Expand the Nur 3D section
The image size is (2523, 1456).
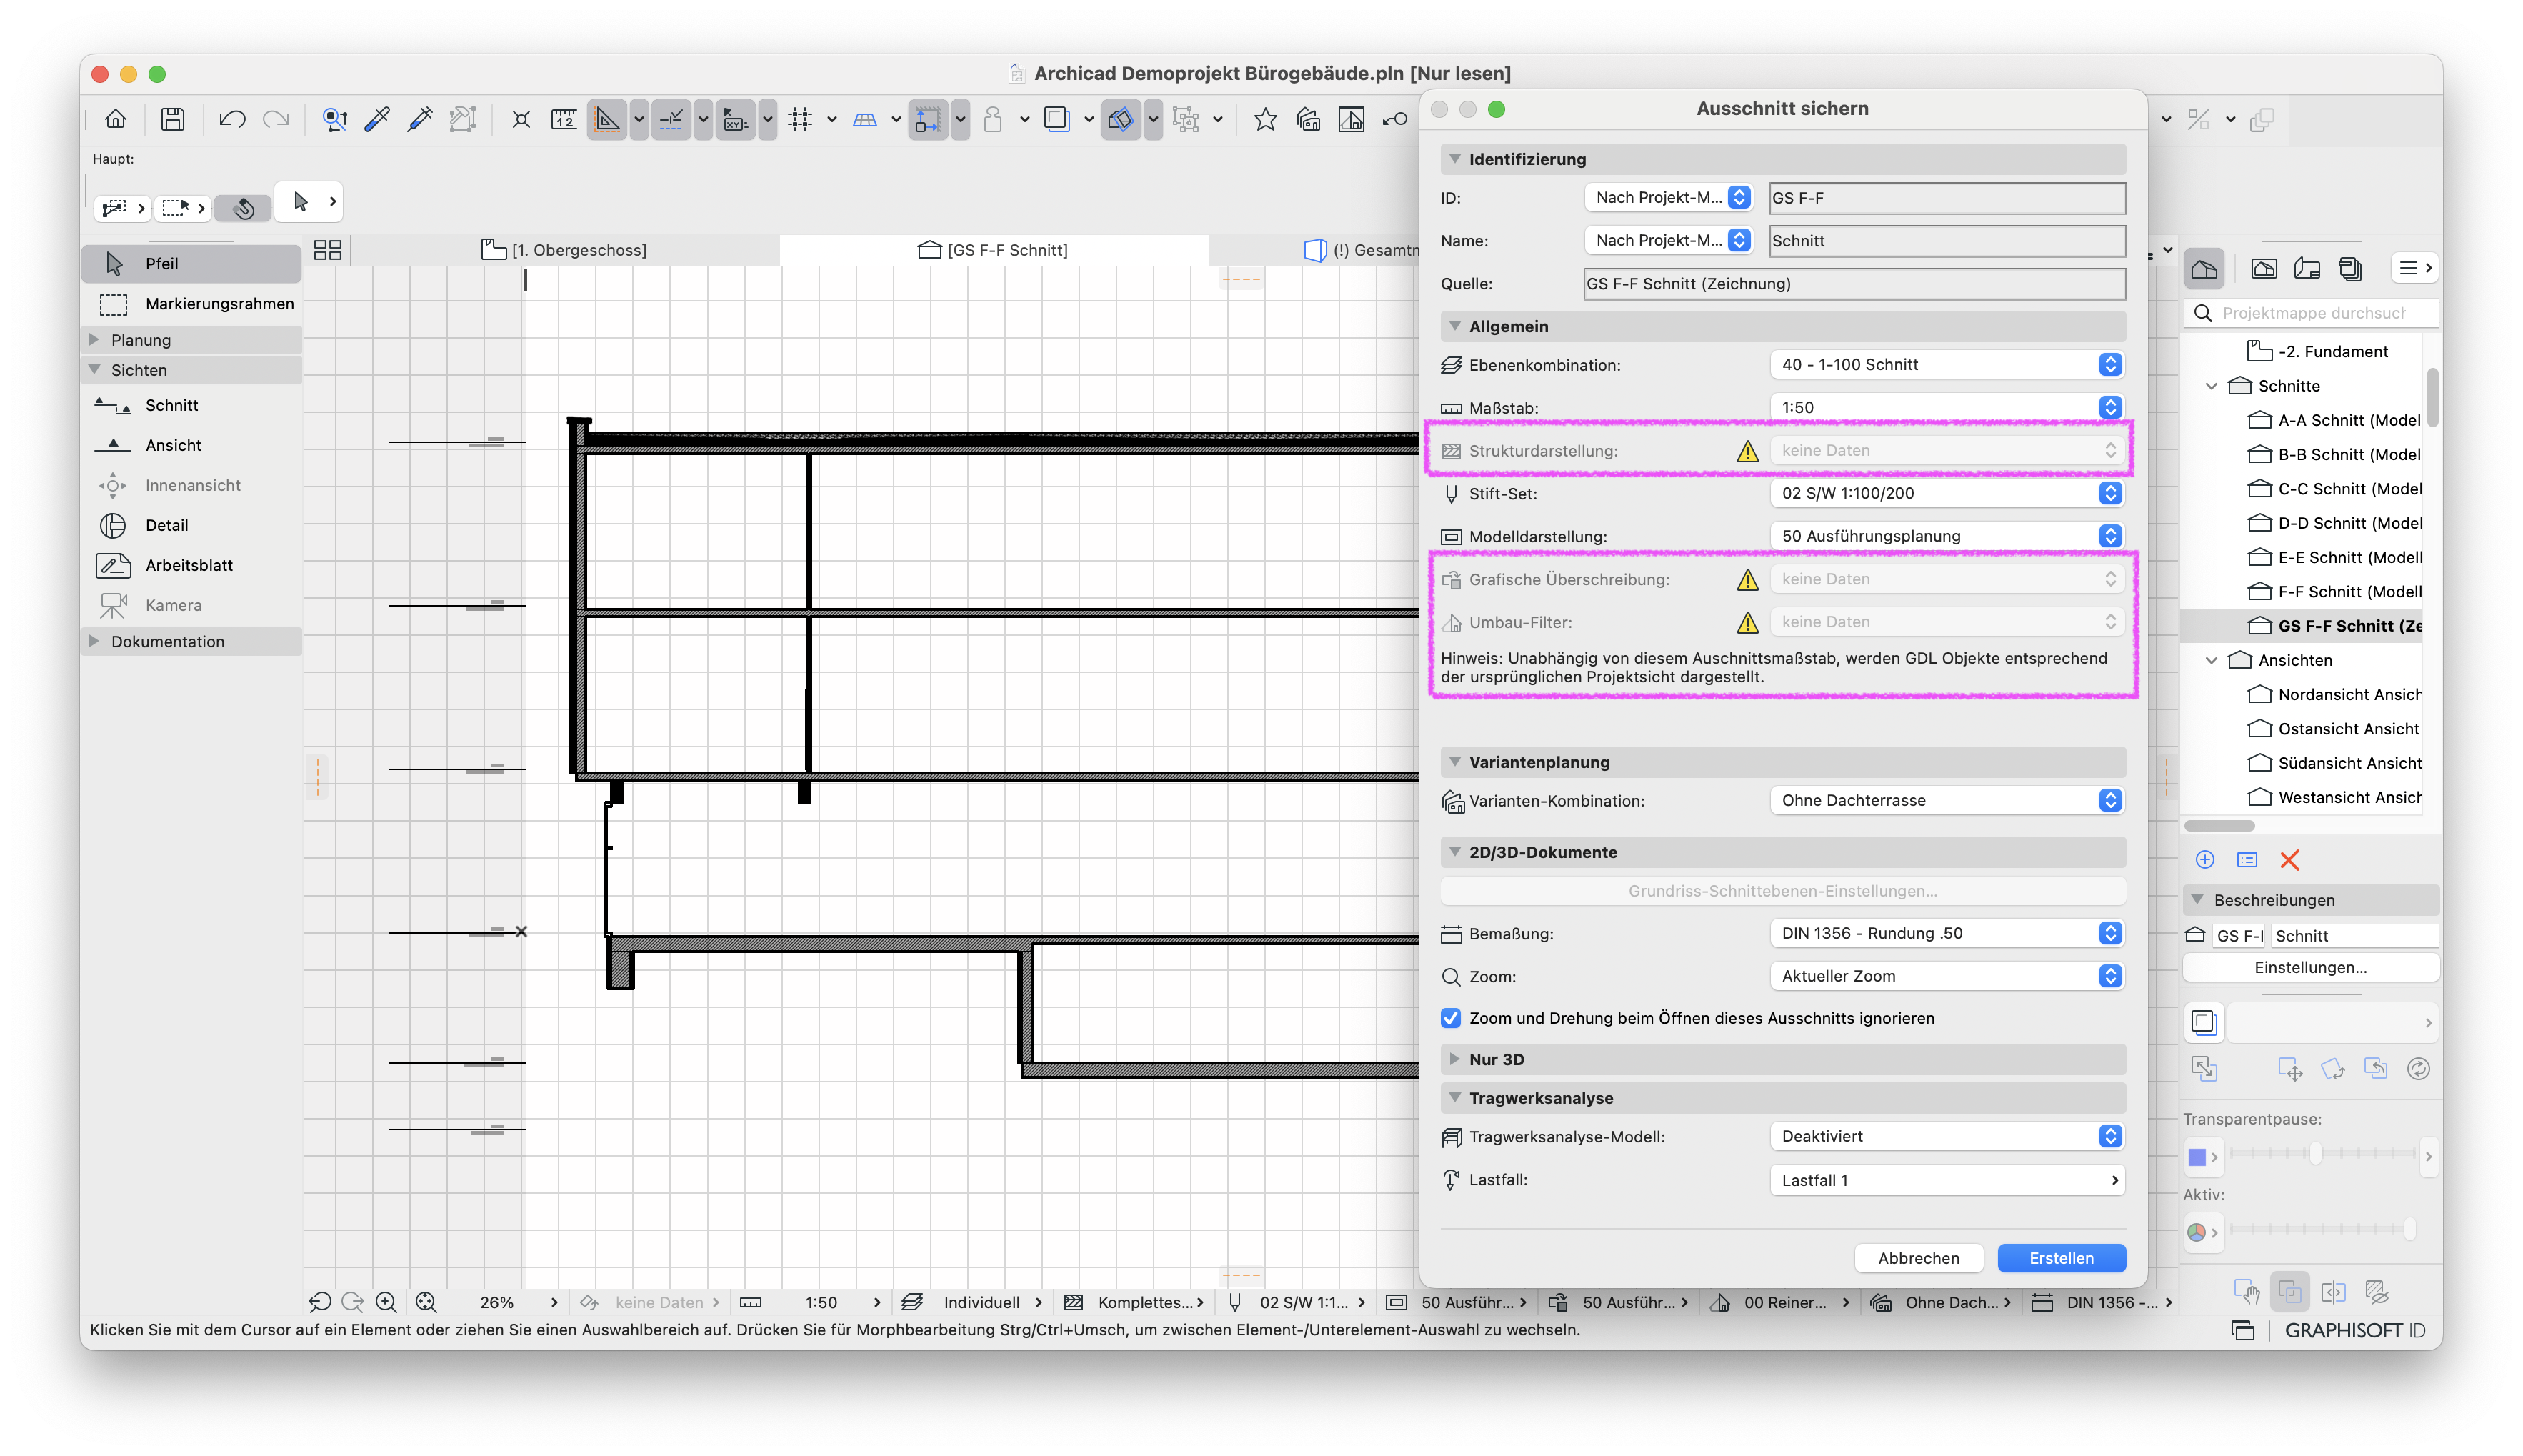pos(1455,1059)
